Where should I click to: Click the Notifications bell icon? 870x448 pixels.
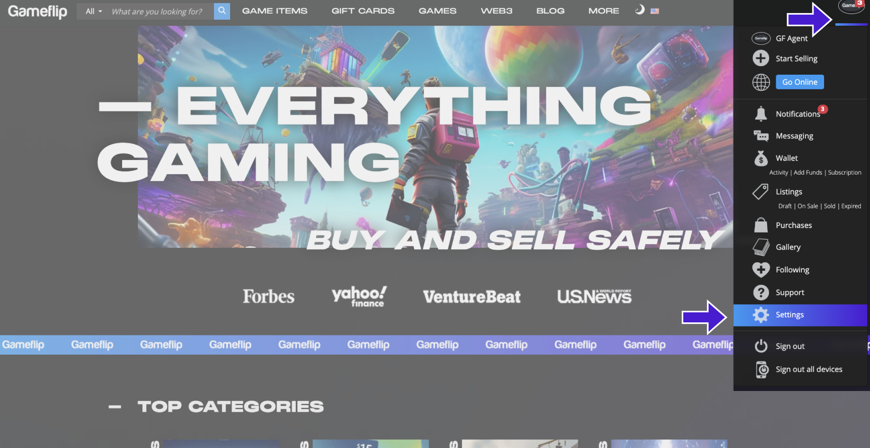tap(760, 114)
